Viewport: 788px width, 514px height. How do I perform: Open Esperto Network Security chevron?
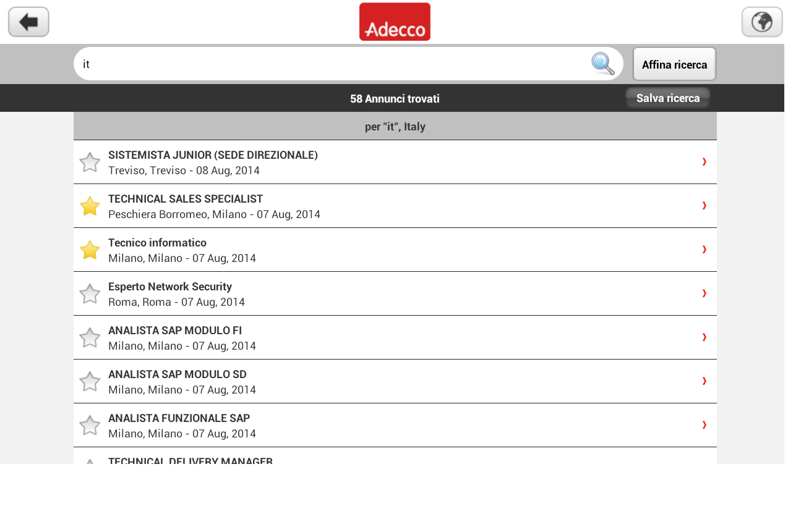(x=704, y=293)
